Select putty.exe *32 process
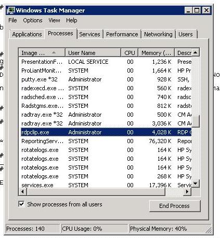Screen dimensions: 220x238 (x=106, y=79)
